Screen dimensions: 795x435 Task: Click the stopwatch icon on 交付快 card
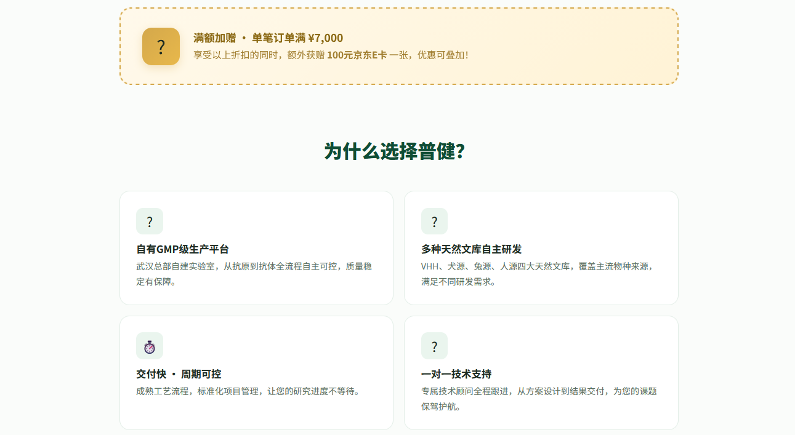click(150, 346)
